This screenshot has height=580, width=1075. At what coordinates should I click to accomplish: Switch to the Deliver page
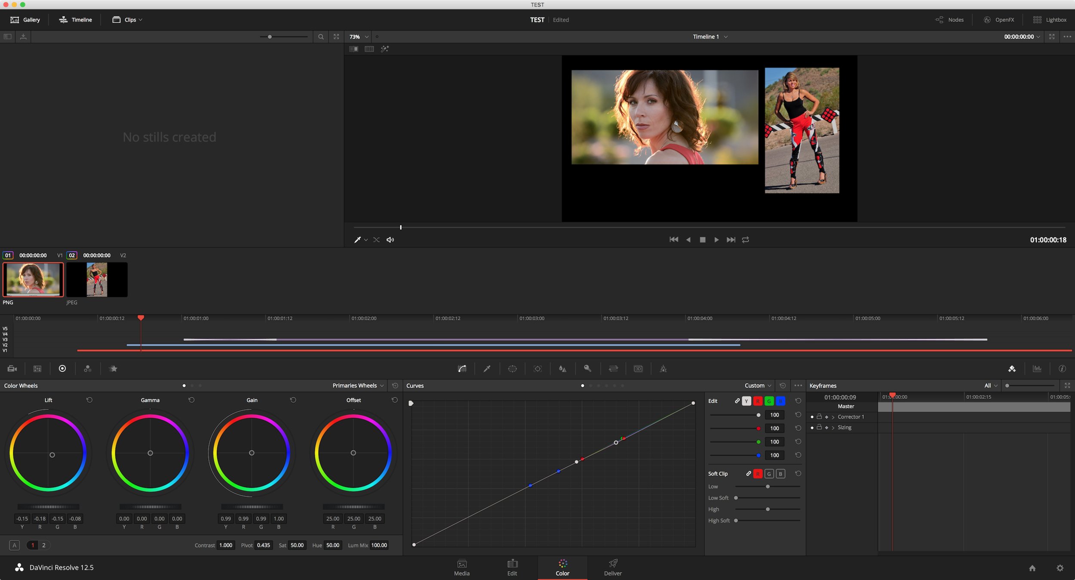(x=612, y=567)
